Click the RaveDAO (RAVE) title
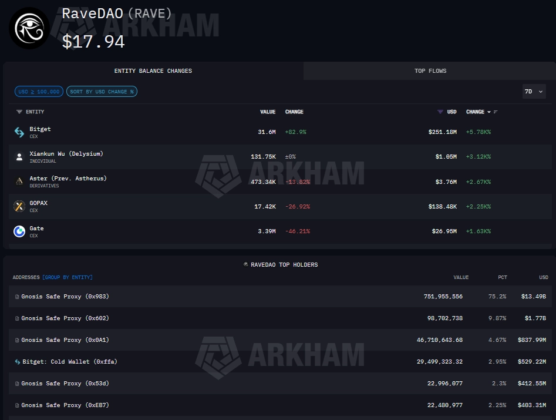The height and width of the screenshot is (420, 556). click(x=117, y=14)
